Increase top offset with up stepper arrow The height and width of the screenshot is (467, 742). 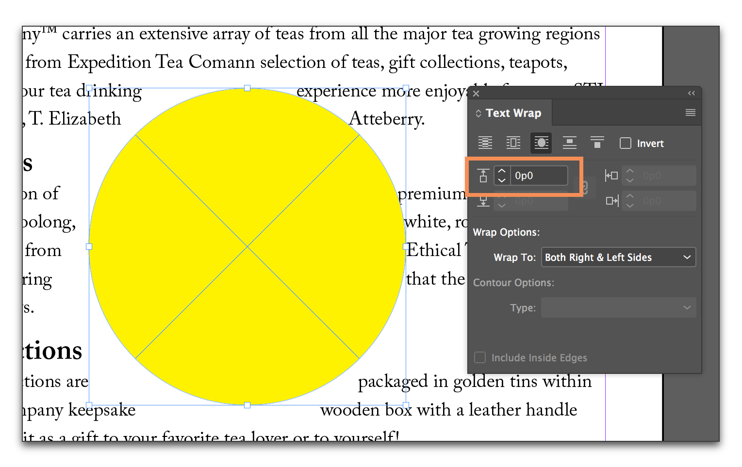click(x=502, y=171)
